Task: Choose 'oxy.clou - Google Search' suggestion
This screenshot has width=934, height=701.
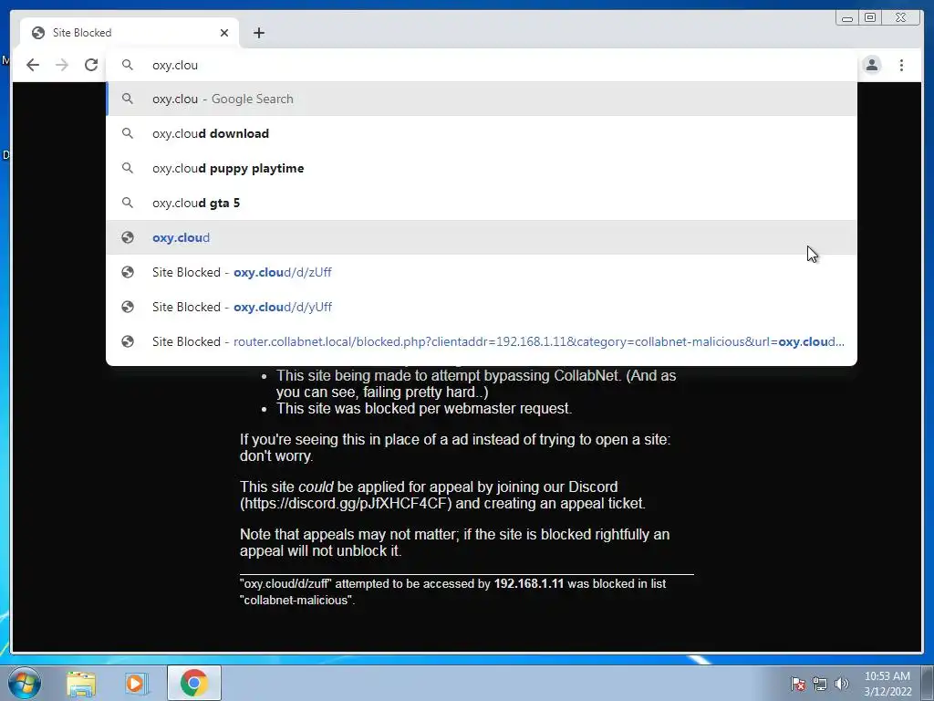Action: click(x=482, y=99)
